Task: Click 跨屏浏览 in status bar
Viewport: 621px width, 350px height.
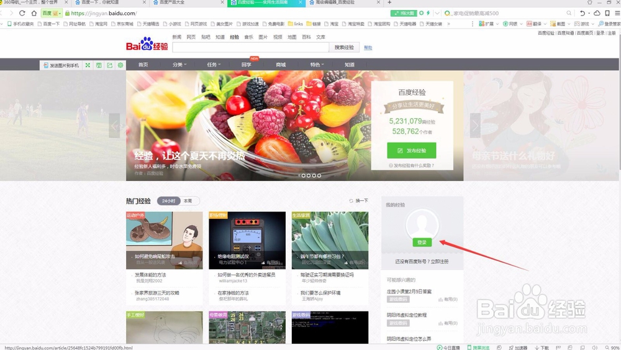Action: (x=478, y=348)
